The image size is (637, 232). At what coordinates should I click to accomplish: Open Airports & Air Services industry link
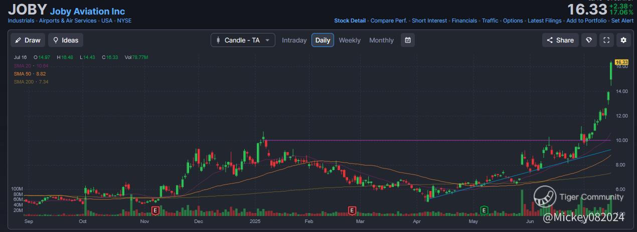68,20
